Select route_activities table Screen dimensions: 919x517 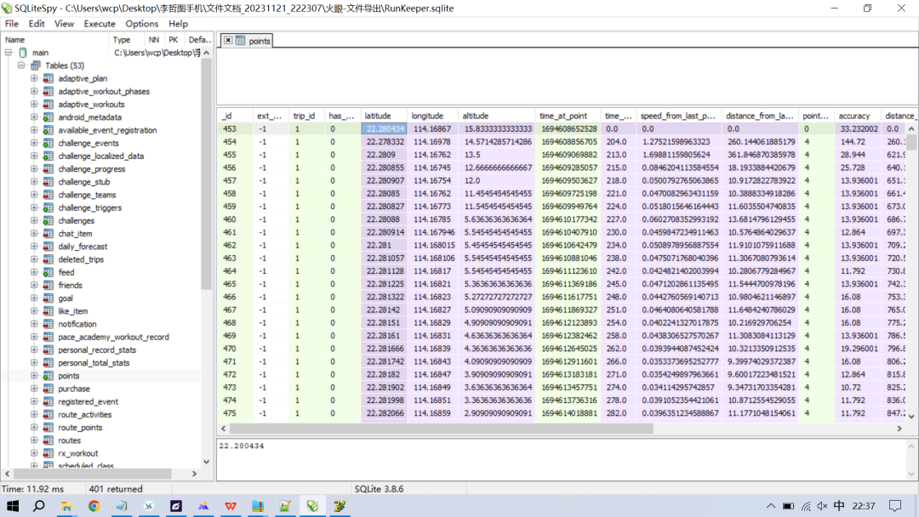point(84,415)
